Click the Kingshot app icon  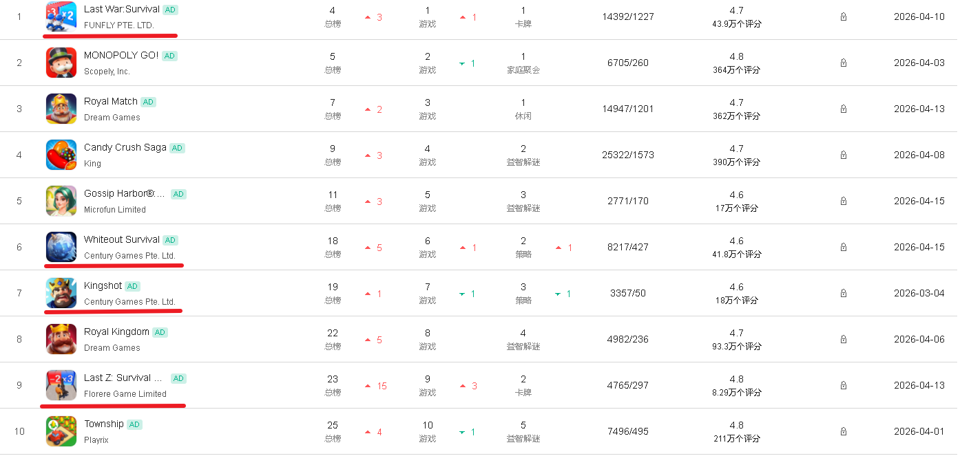[x=61, y=293]
